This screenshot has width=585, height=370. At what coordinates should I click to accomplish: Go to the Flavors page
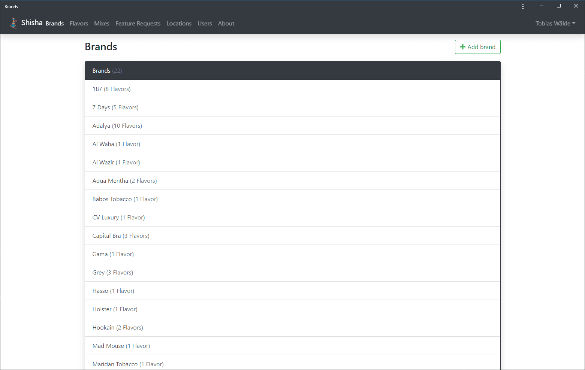click(x=79, y=23)
